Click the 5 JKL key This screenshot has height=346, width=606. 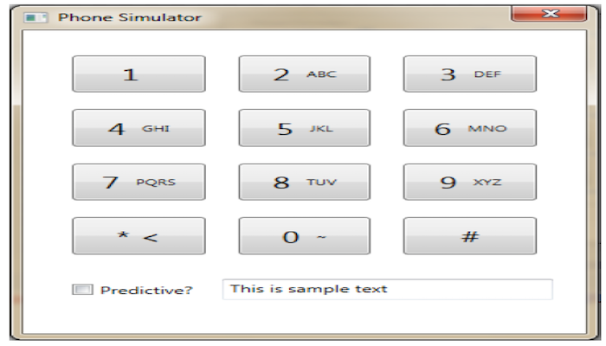(305, 128)
